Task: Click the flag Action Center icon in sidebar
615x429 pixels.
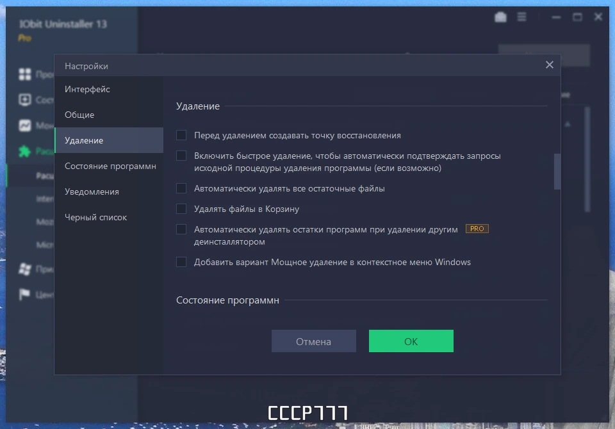Action: click(x=24, y=295)
